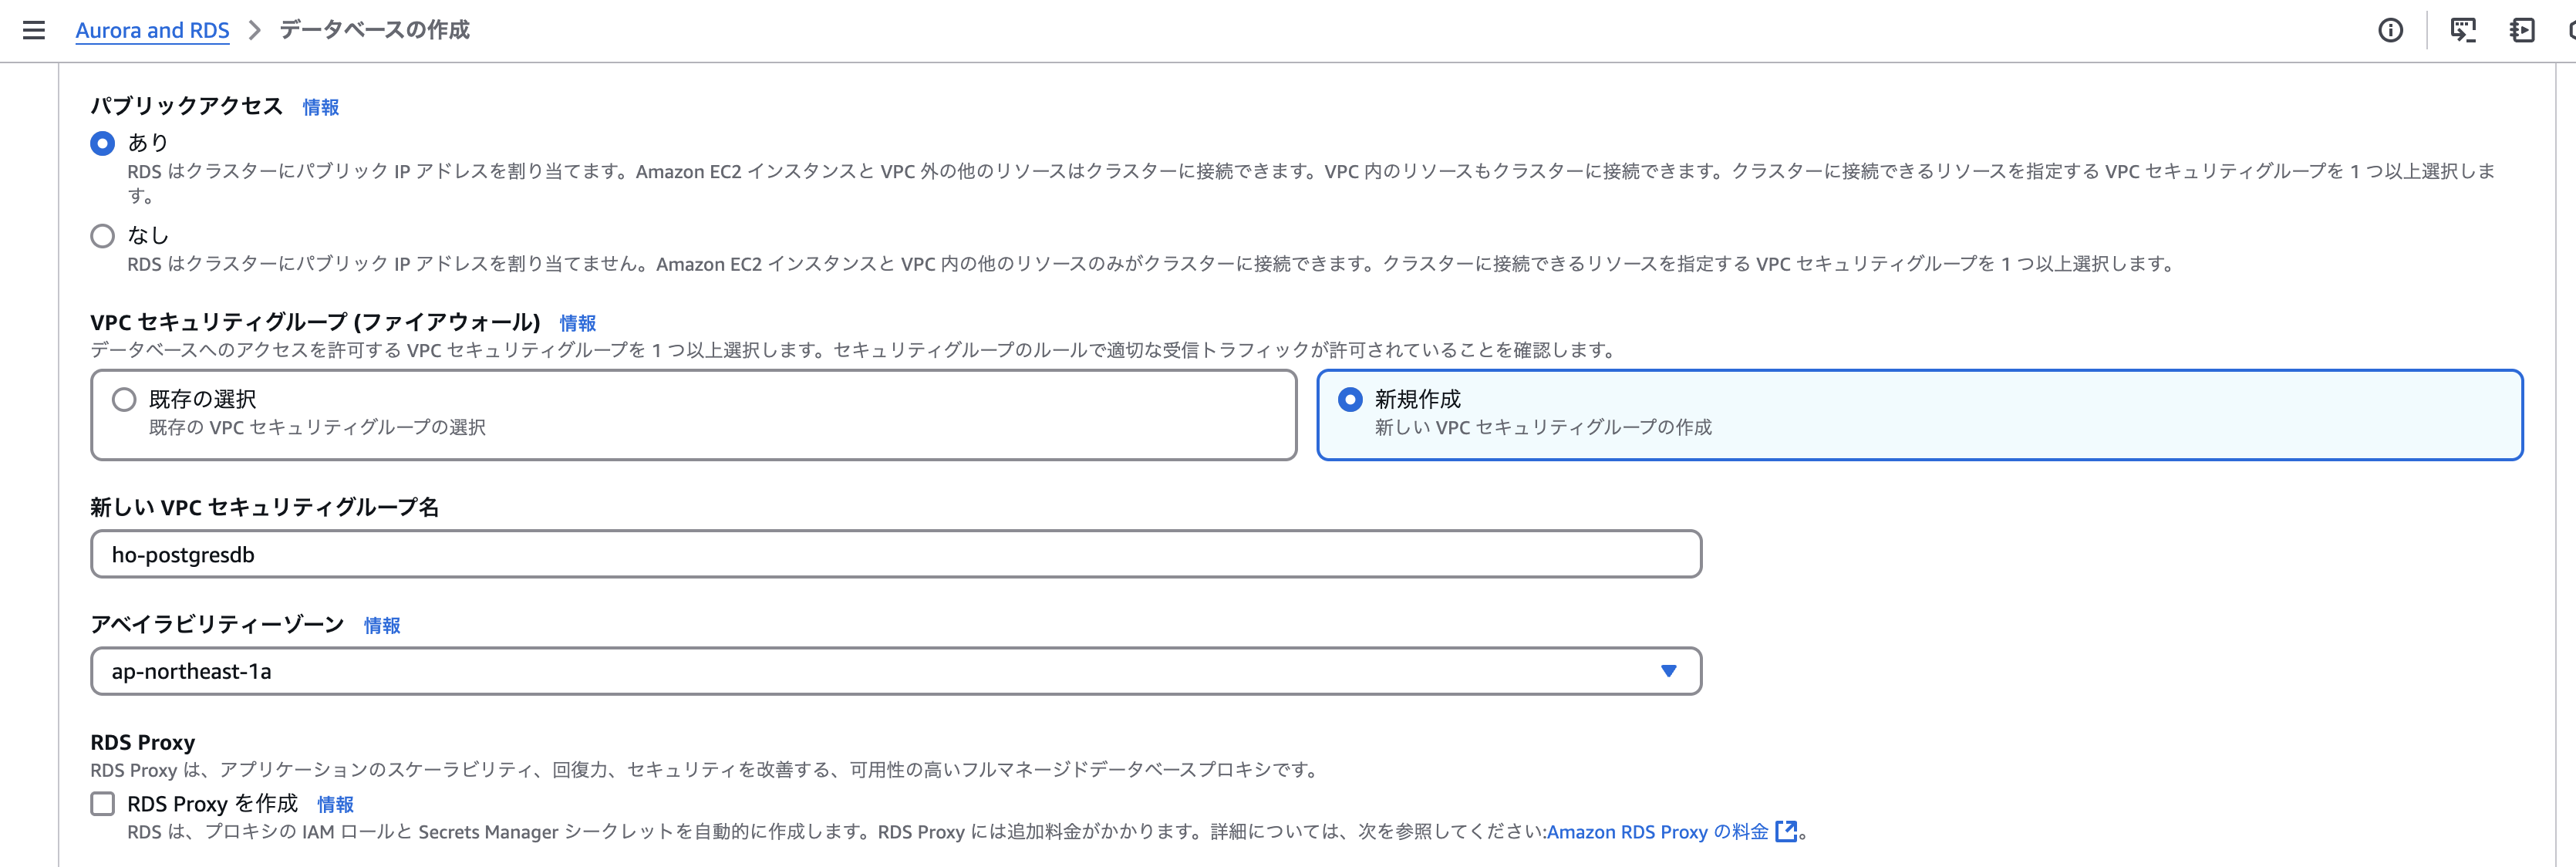Open 情報 link next to RDS Proxy を作成
2576x867 pixels.
[335, 804]
